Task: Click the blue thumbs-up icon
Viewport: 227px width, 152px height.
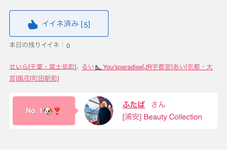Action: 33,24
